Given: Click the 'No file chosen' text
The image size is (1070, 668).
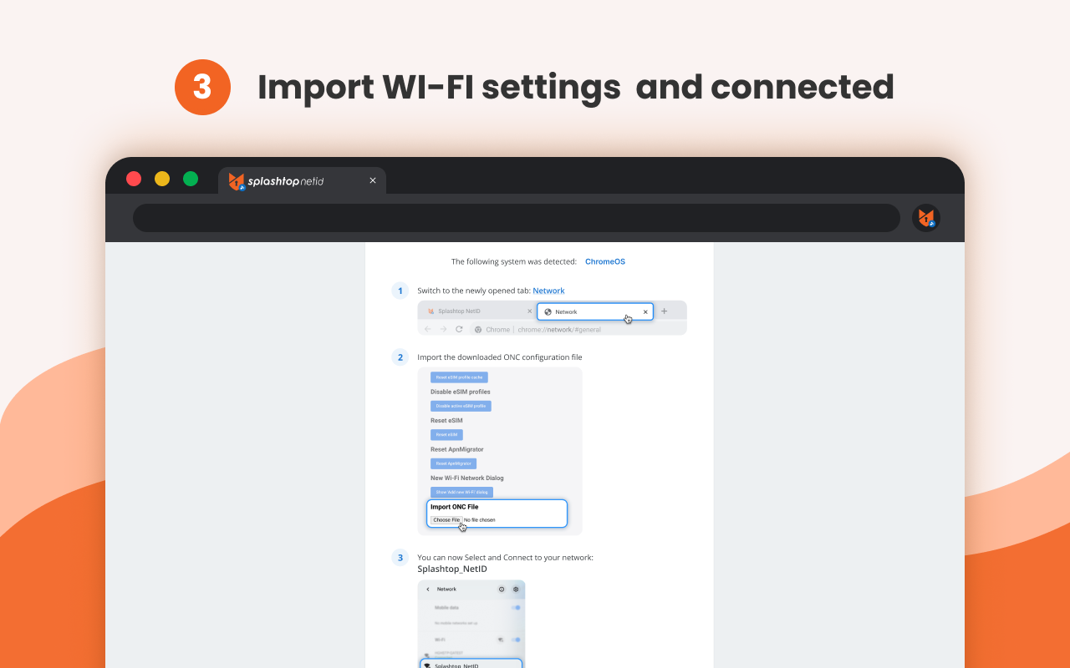Looking at the screenshot, I should coord(480,520).
